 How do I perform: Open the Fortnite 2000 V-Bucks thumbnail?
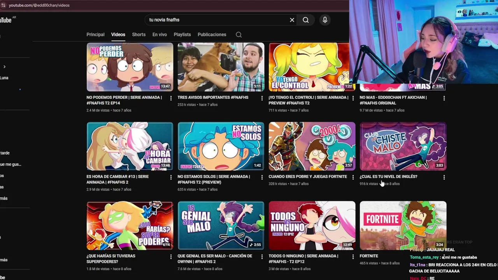click(x=312, y=146)
